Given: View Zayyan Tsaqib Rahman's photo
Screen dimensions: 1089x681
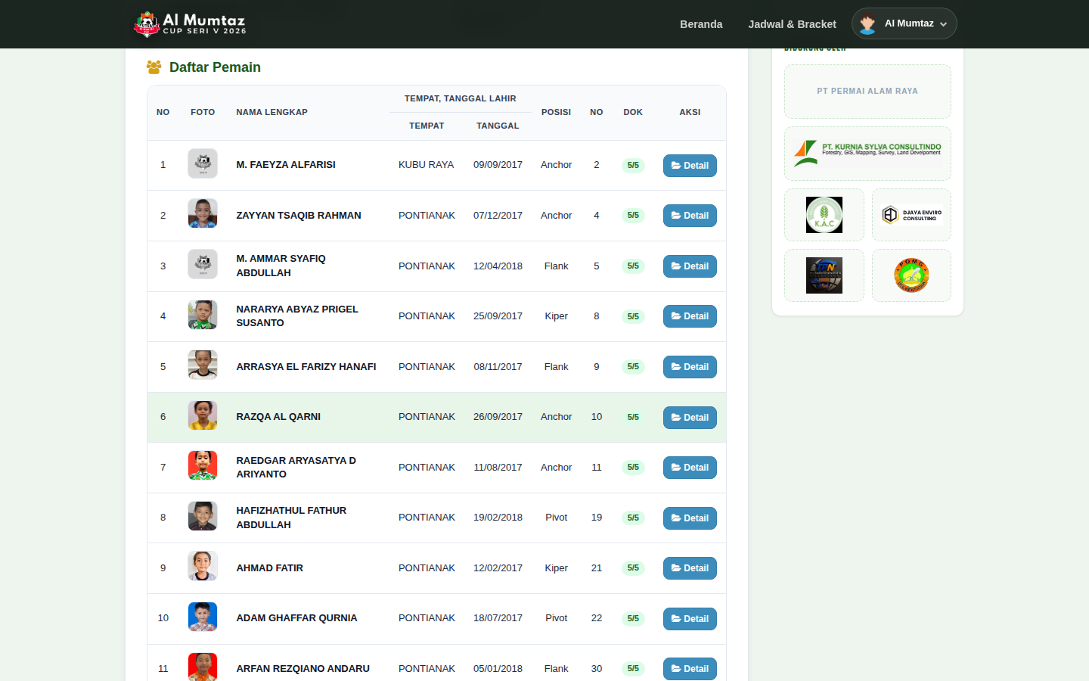Looking at the screenshot, I should point(203,213).
